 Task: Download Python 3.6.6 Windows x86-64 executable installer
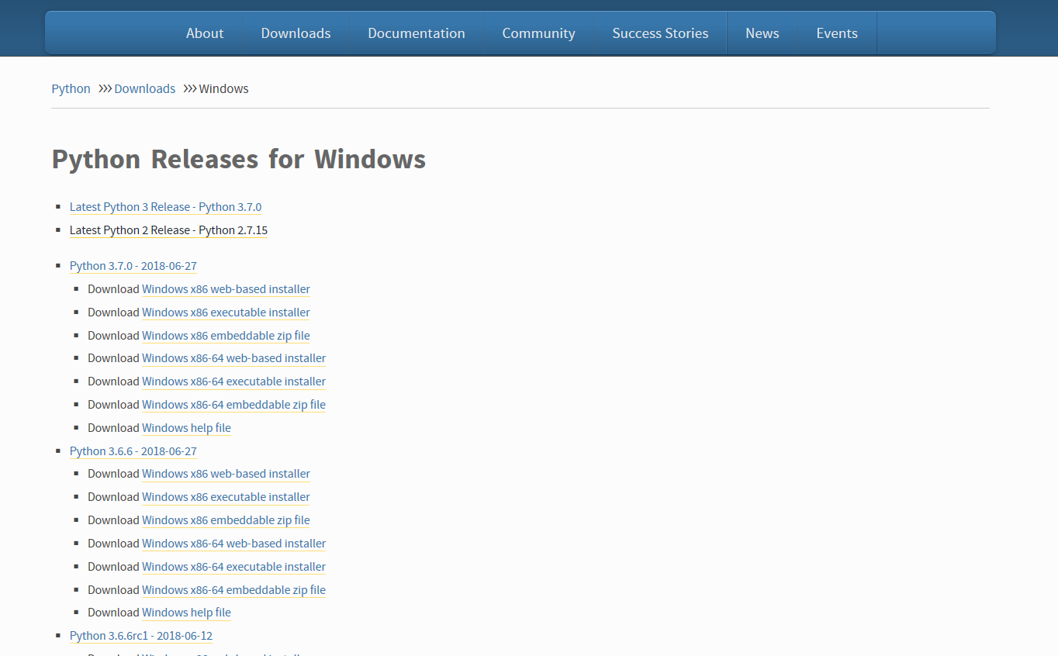point(233,567)
